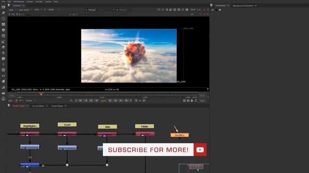Open the Transform nodes cross-arrows icon
Viewport: 309px width, 173px height.
click(x=3, y=53)
